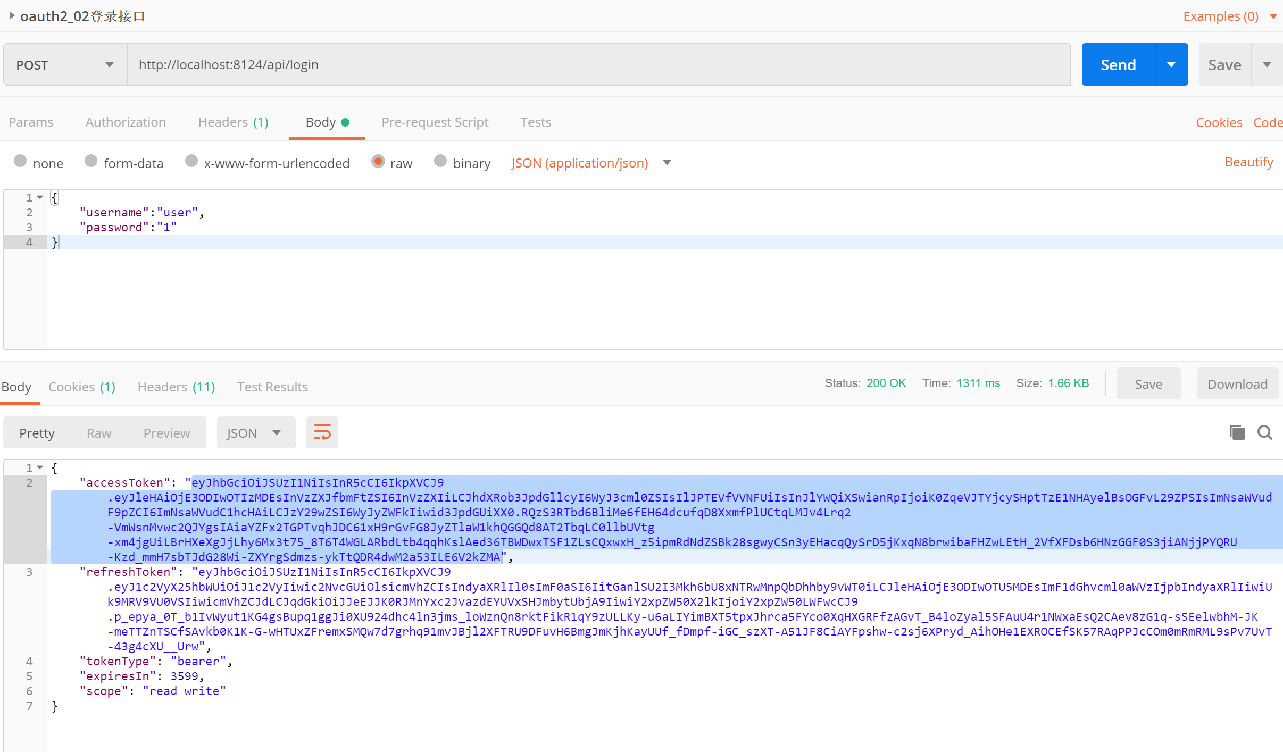Open the response Cookies (1) tab
1283x752 pixels.
point(82,387)
